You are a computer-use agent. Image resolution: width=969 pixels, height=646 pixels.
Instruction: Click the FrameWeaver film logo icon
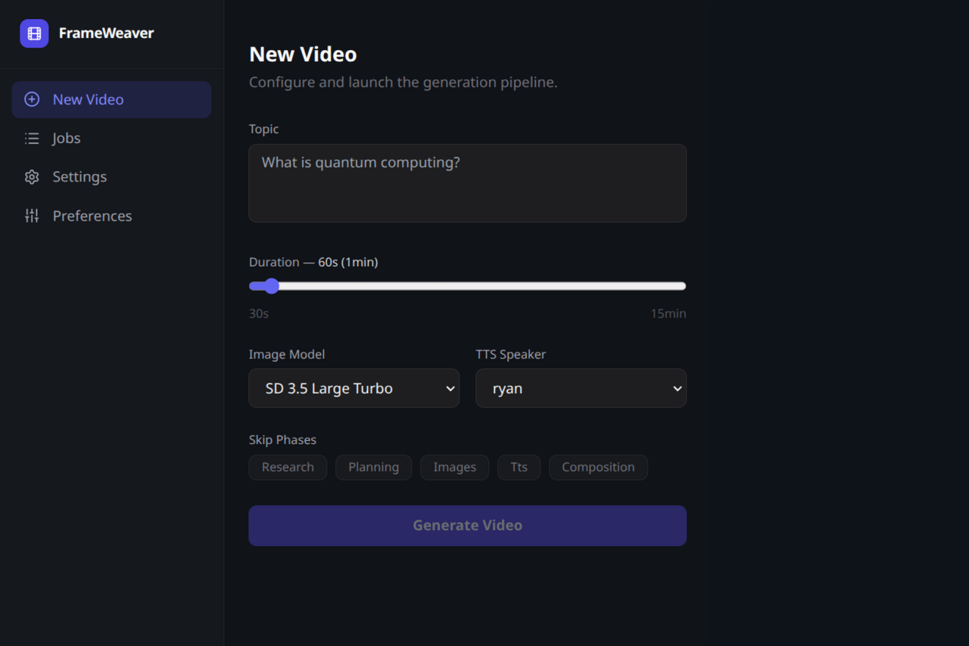click(34, 33)
